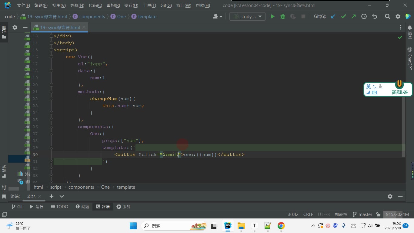Open editor tab options three-dot menu

point(401,27)
